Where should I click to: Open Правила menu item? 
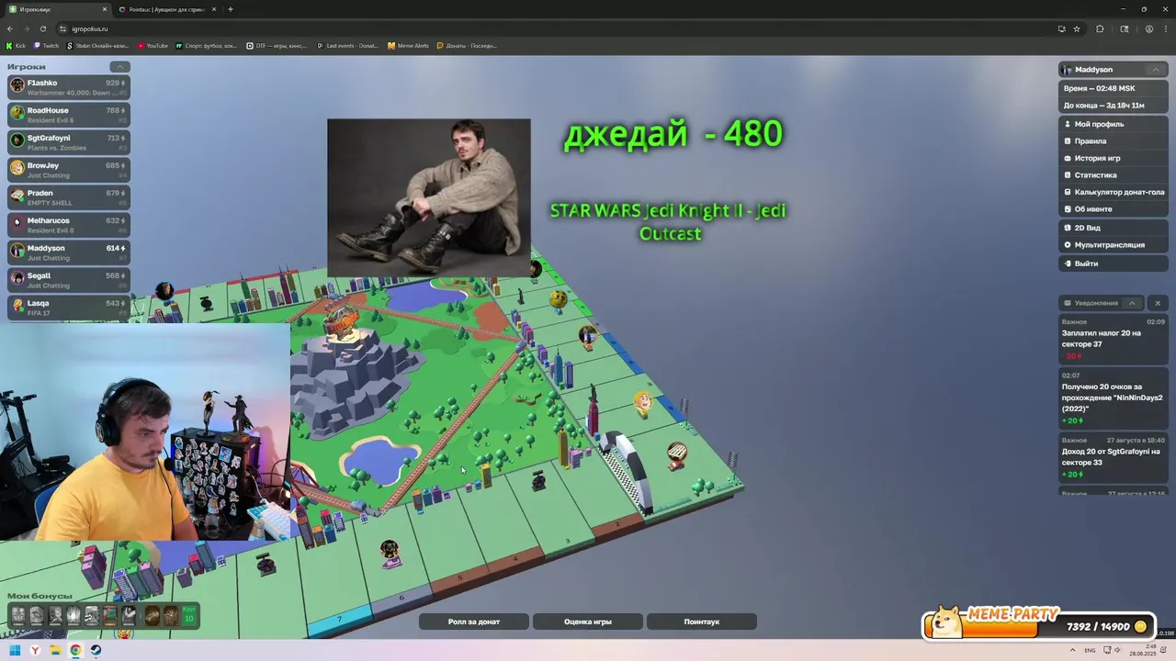[x=1114, y=141]
